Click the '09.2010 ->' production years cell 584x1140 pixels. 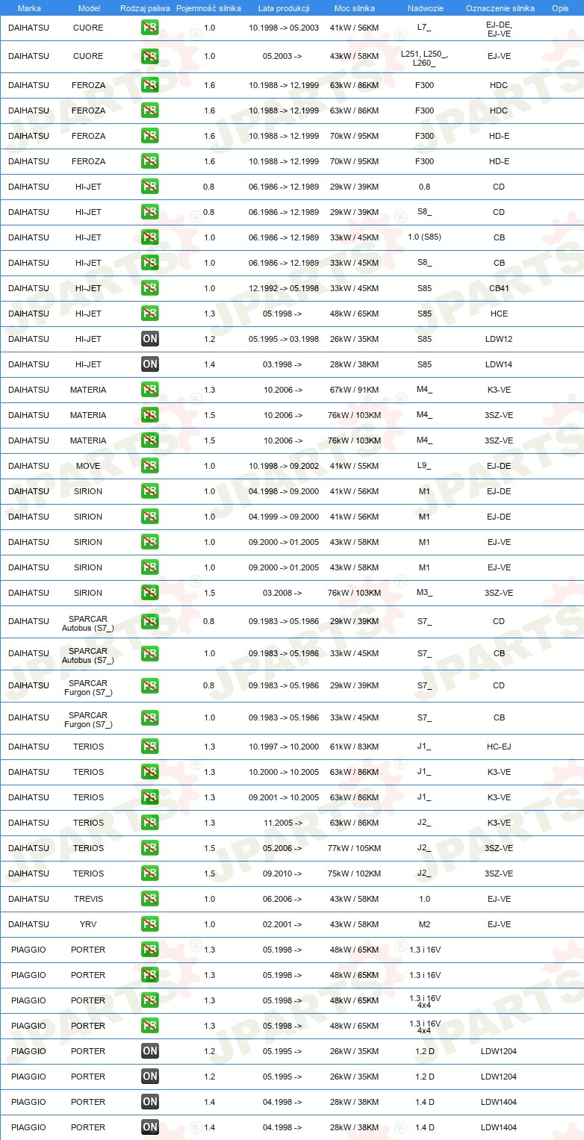(x=282, y=873)
